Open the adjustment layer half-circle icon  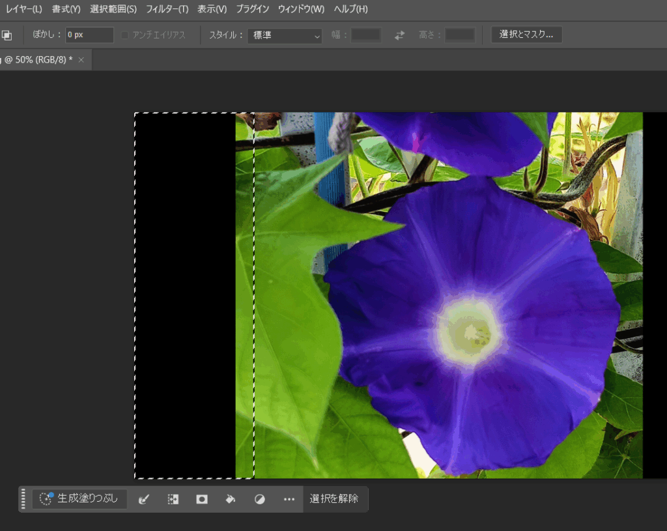coord(259,499)
